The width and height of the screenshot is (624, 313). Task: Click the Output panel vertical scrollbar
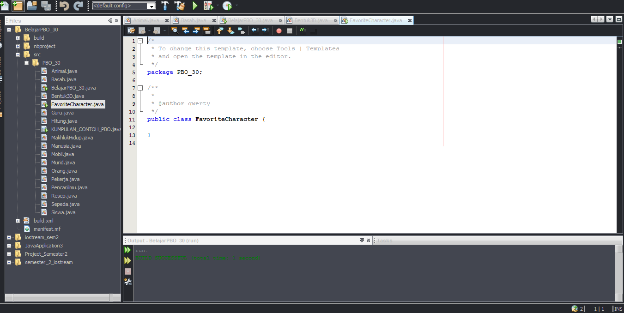tap(619, 273)
